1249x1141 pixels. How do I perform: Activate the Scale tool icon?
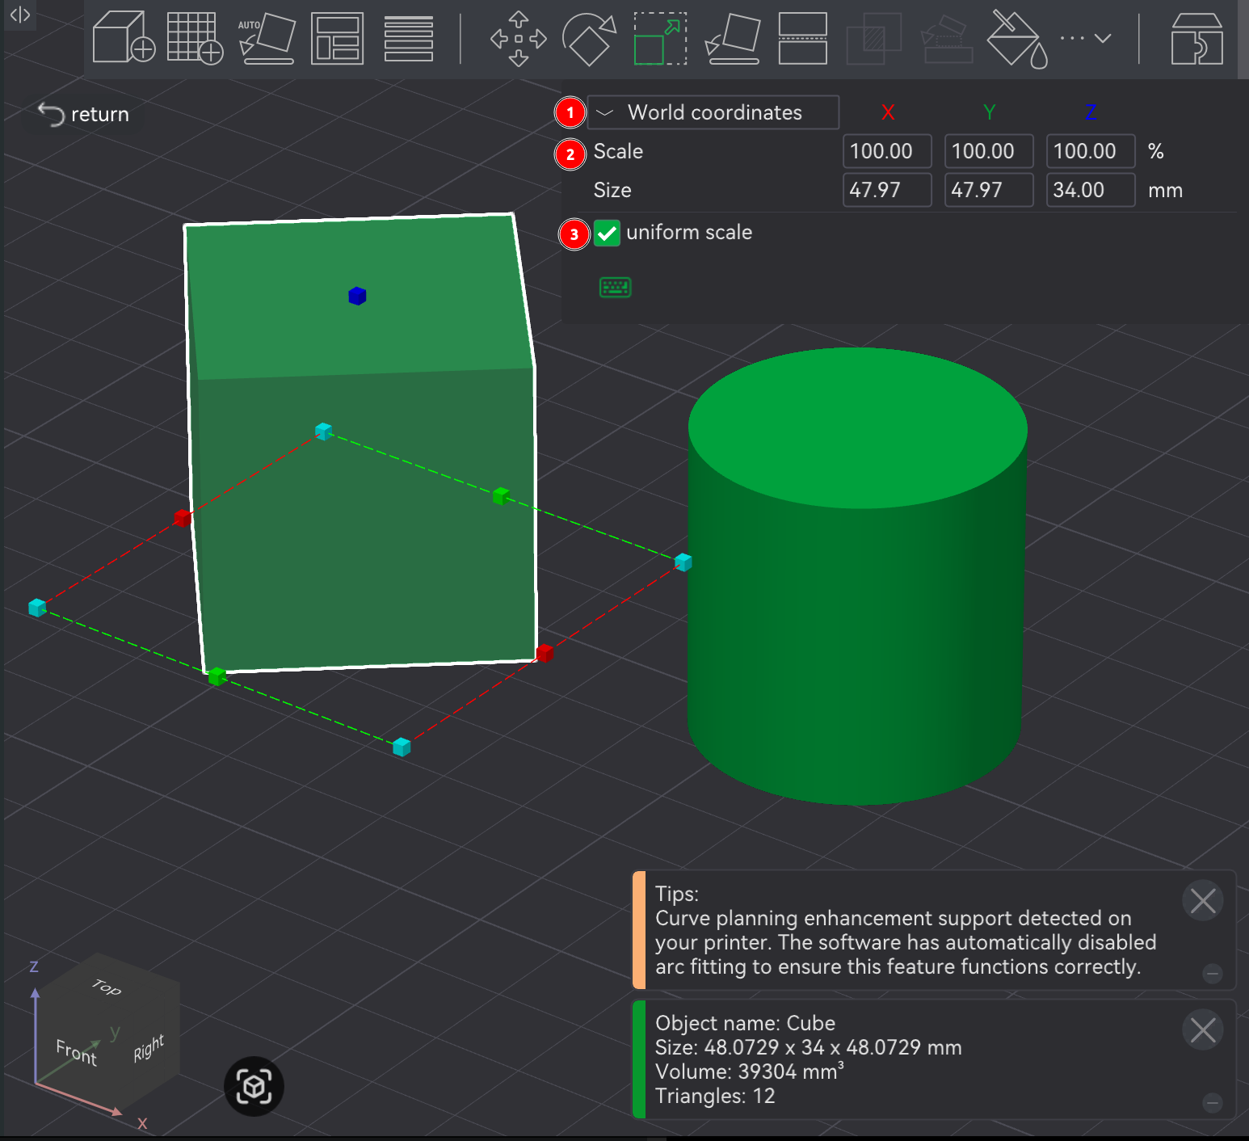click(660, 38)
